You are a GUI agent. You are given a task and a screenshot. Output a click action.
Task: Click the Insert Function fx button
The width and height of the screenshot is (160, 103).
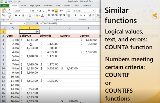pyautogui.click(x=37, y=23)
